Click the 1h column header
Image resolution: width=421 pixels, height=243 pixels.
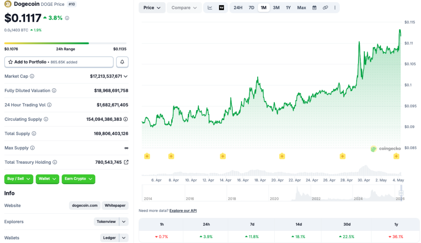coord(162,224)
